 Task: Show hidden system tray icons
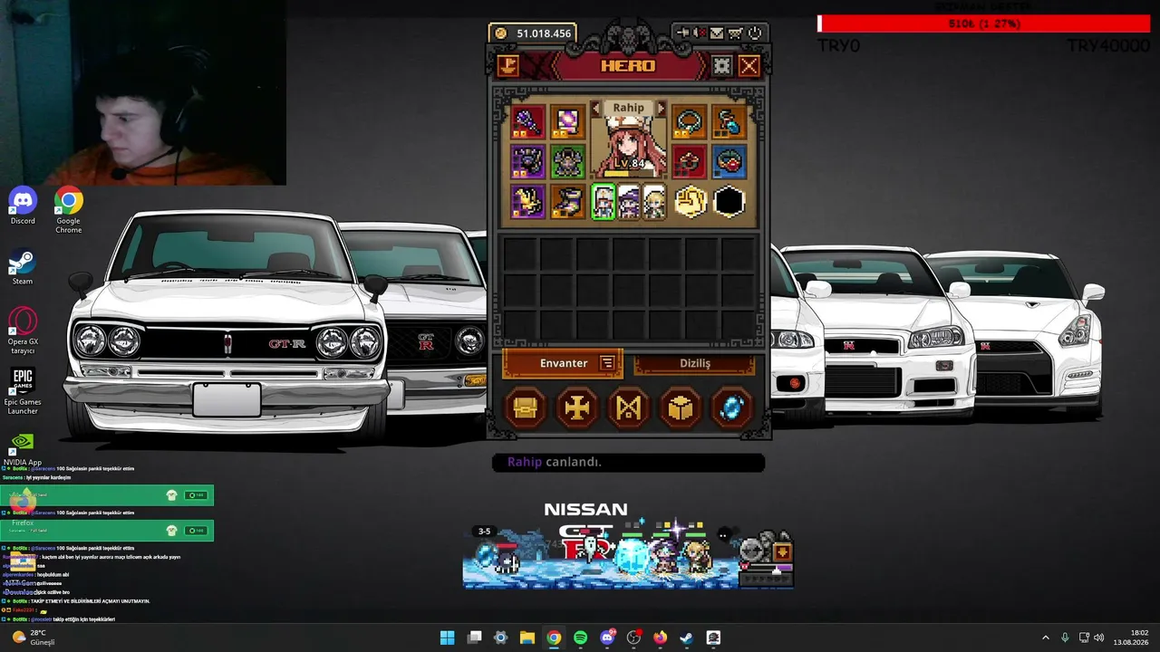pos(1045,638)
